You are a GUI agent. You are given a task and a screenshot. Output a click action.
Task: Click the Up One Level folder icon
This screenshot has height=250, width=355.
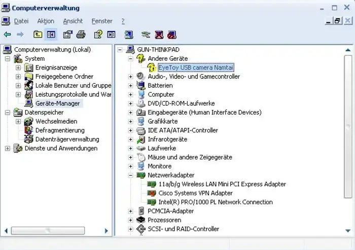pyautogui.click(x=38, y=34)
